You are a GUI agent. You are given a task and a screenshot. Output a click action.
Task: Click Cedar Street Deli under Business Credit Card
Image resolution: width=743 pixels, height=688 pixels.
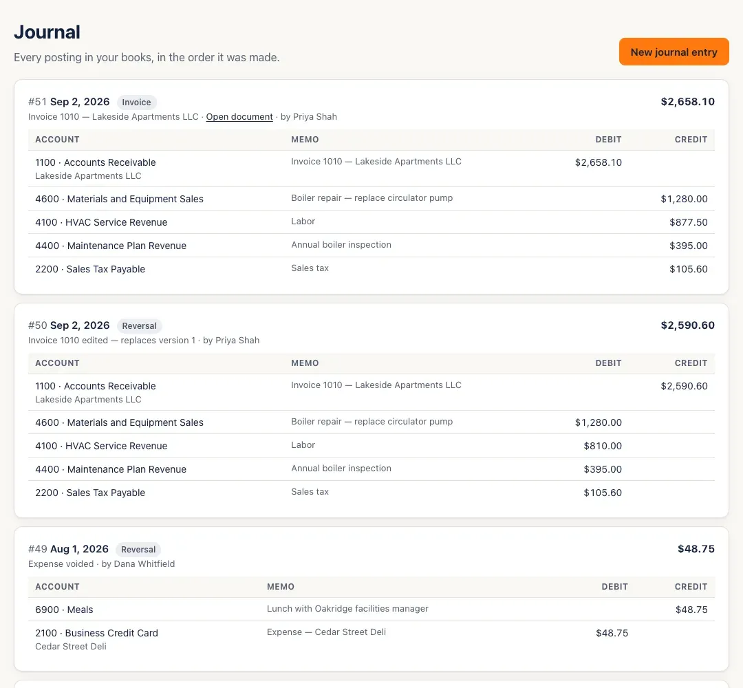coord(71,646)
